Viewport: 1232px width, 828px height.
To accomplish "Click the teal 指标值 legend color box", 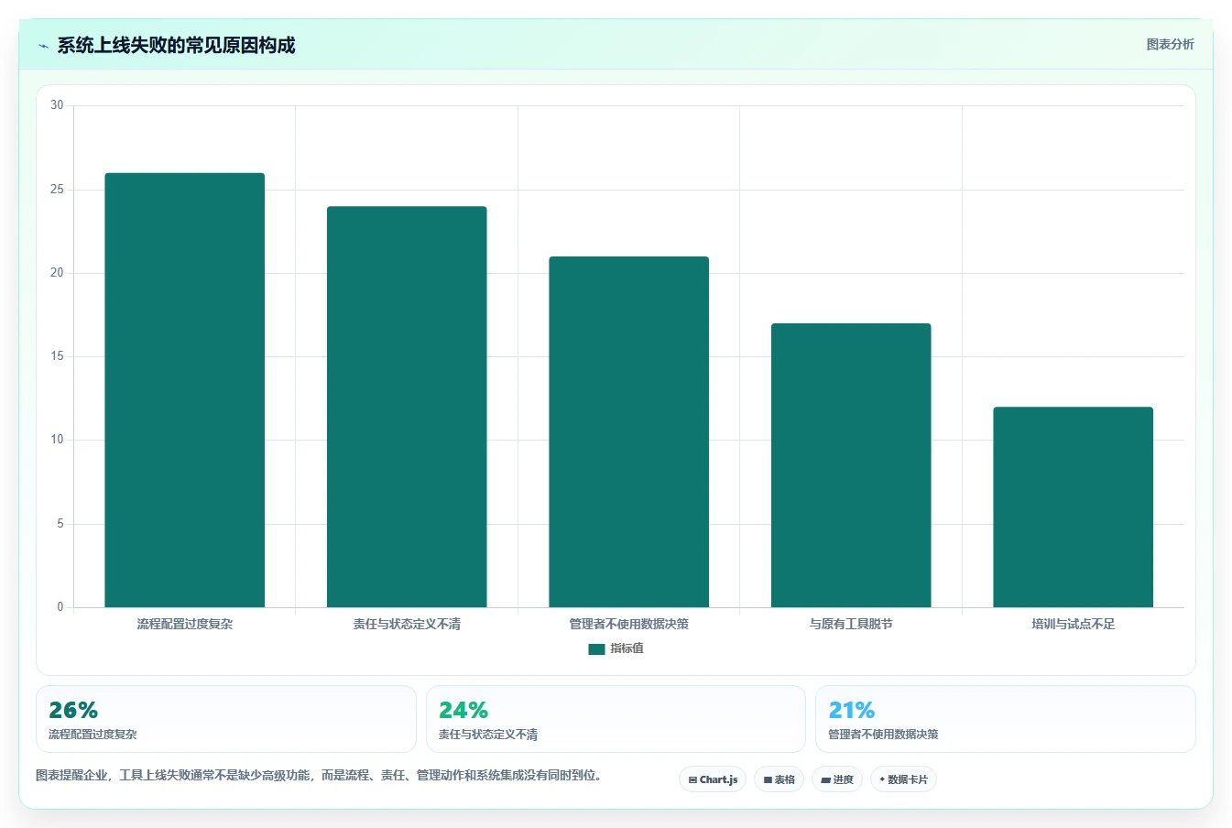I will coord(596,649).
